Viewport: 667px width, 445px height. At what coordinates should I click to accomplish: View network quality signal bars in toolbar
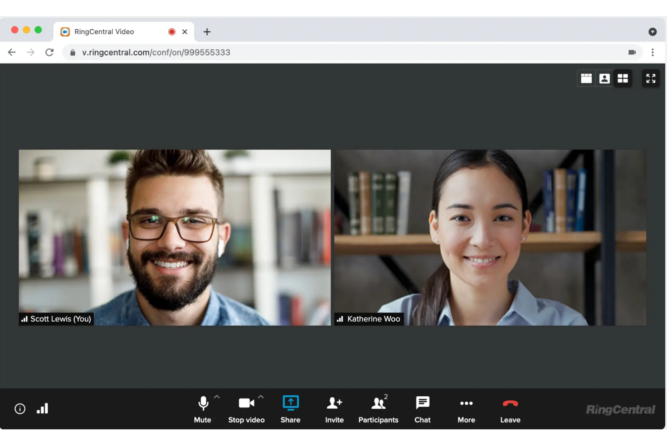tap(42, 408)
